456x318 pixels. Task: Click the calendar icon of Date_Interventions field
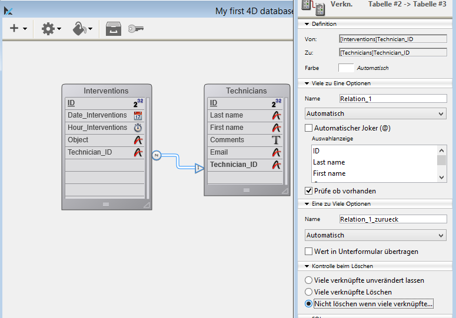tap(138, 115)
